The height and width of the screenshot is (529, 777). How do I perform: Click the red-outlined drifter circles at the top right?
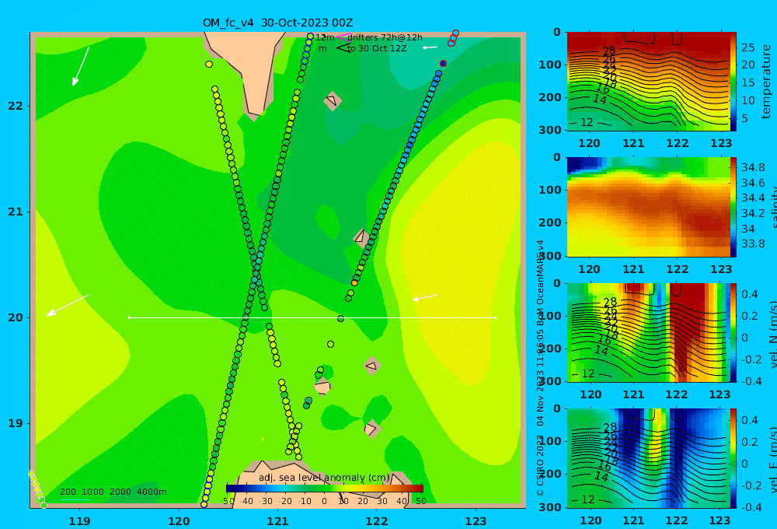[x=454, y=38]
